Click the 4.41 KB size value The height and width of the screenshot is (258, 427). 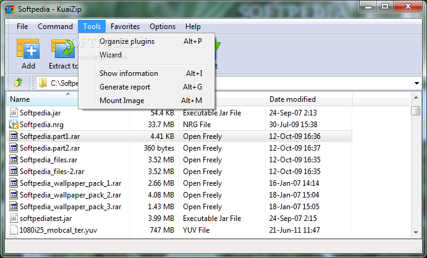162,136
